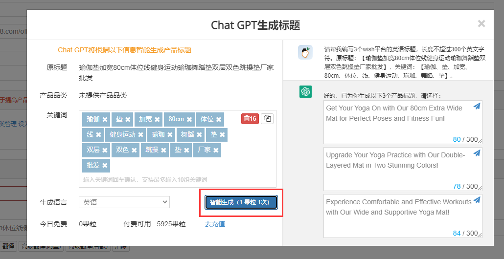Click the 78 / 300 character counter
Image resolution: width=504 pixels, height=259 pixels.
[x=465, y=186]
